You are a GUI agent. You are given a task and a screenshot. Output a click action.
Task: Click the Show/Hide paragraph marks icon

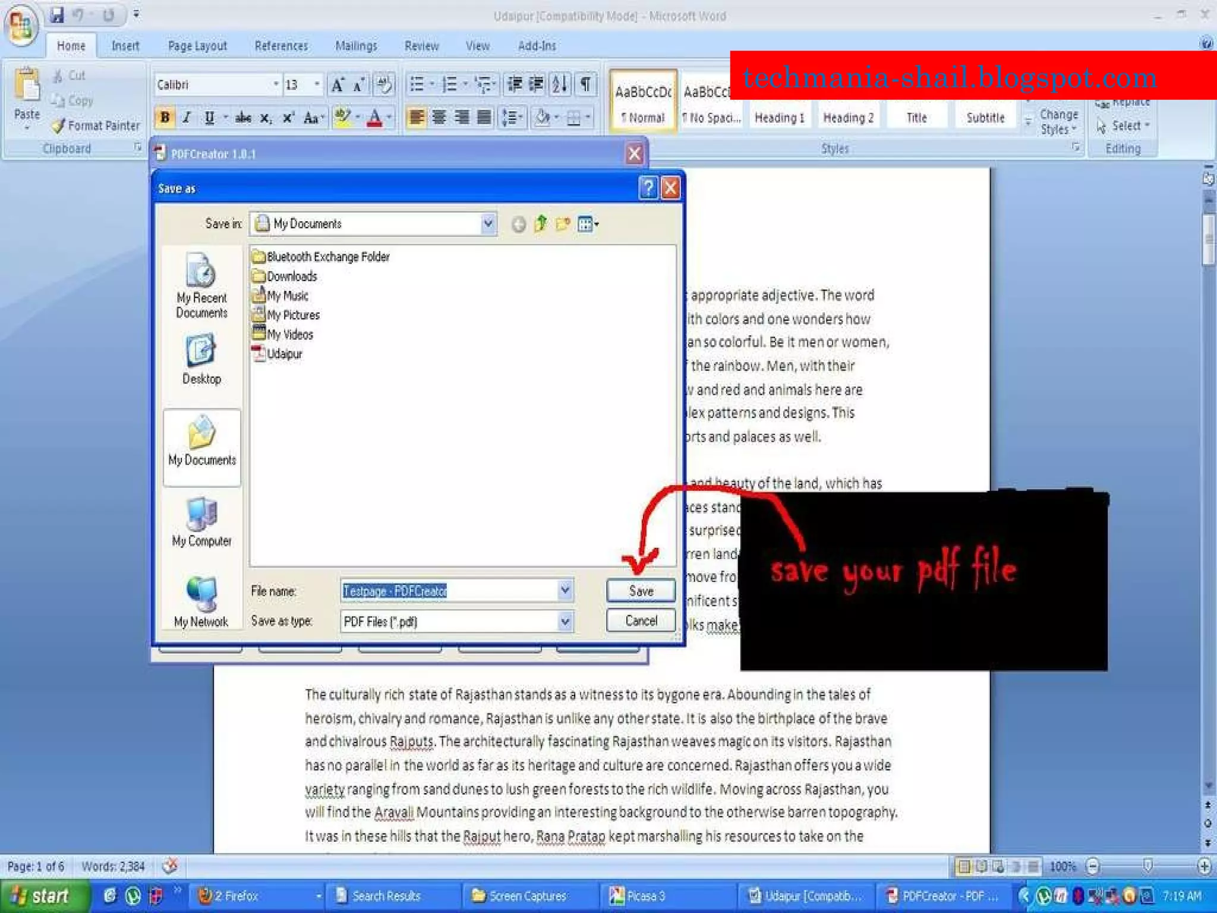click(x=585, y=84)
